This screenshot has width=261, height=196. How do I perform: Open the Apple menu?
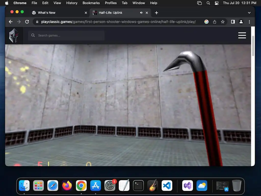coord(7,3)
